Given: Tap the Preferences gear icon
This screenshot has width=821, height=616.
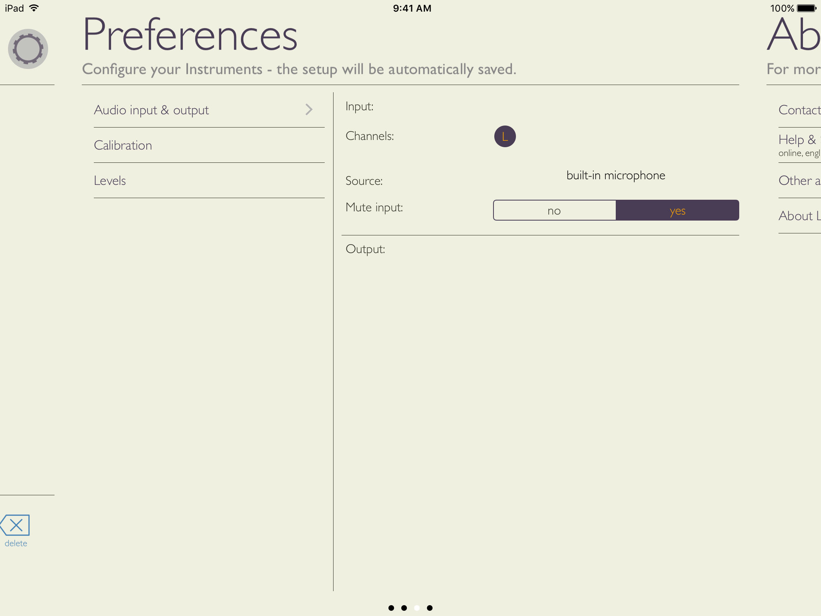Looking at the screenshot, I should [28, 49].
